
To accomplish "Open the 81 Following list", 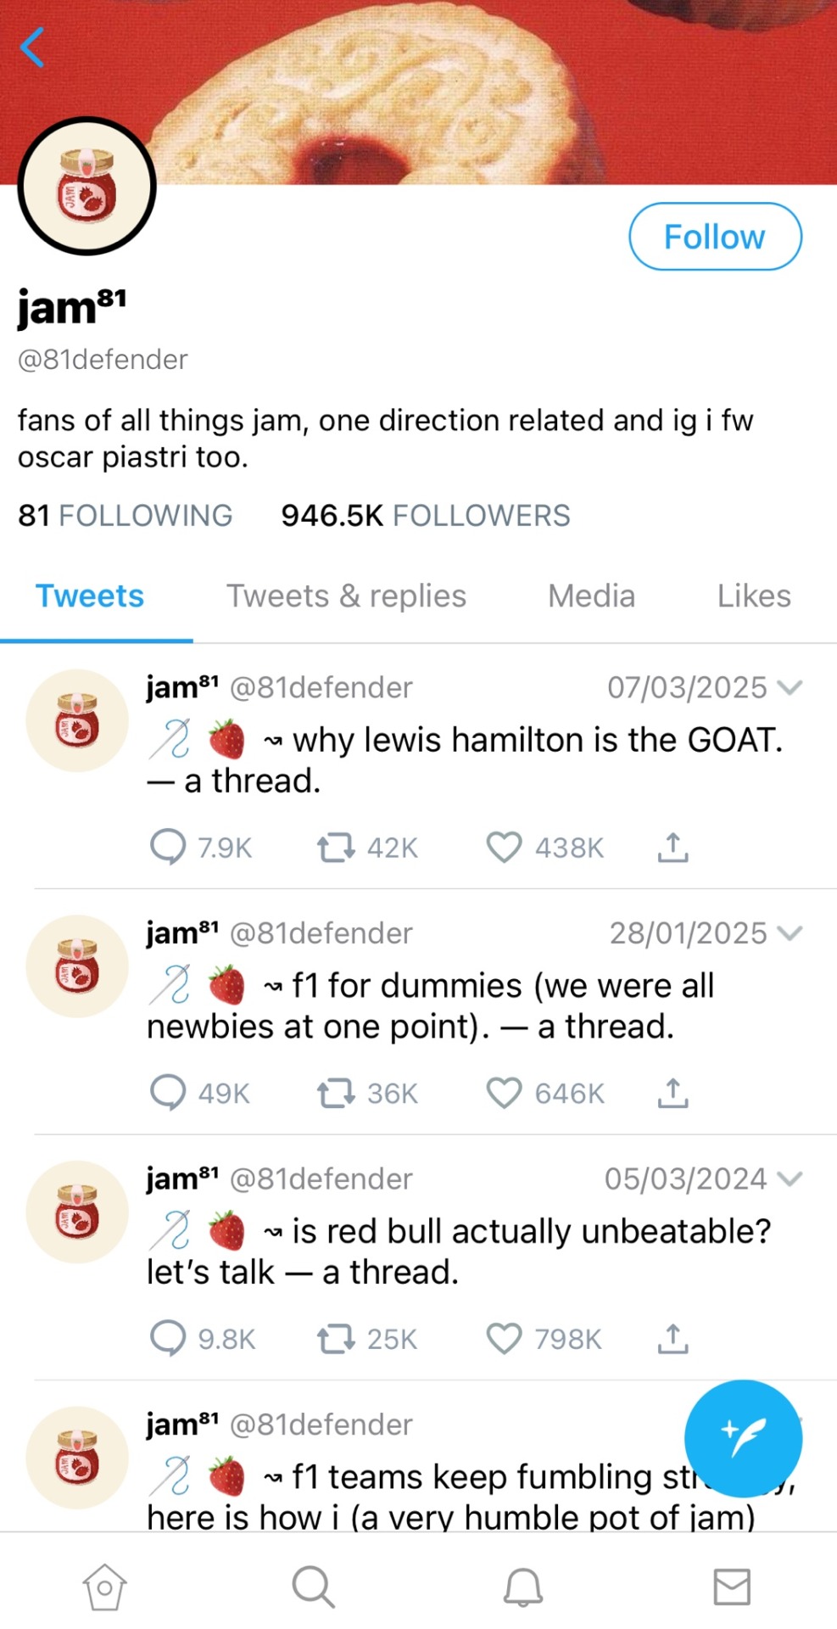I will 126,515.
